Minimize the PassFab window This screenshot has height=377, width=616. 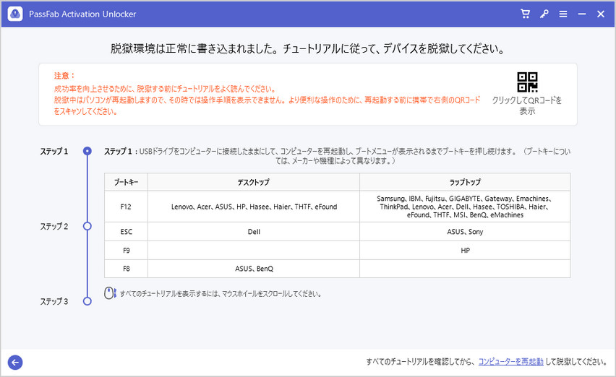tap(582, 14)
